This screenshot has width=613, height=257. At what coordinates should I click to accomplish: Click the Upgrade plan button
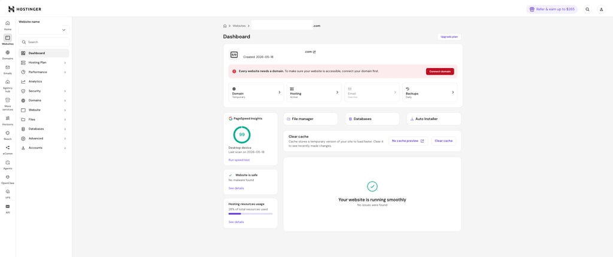[x=449, y=36]
